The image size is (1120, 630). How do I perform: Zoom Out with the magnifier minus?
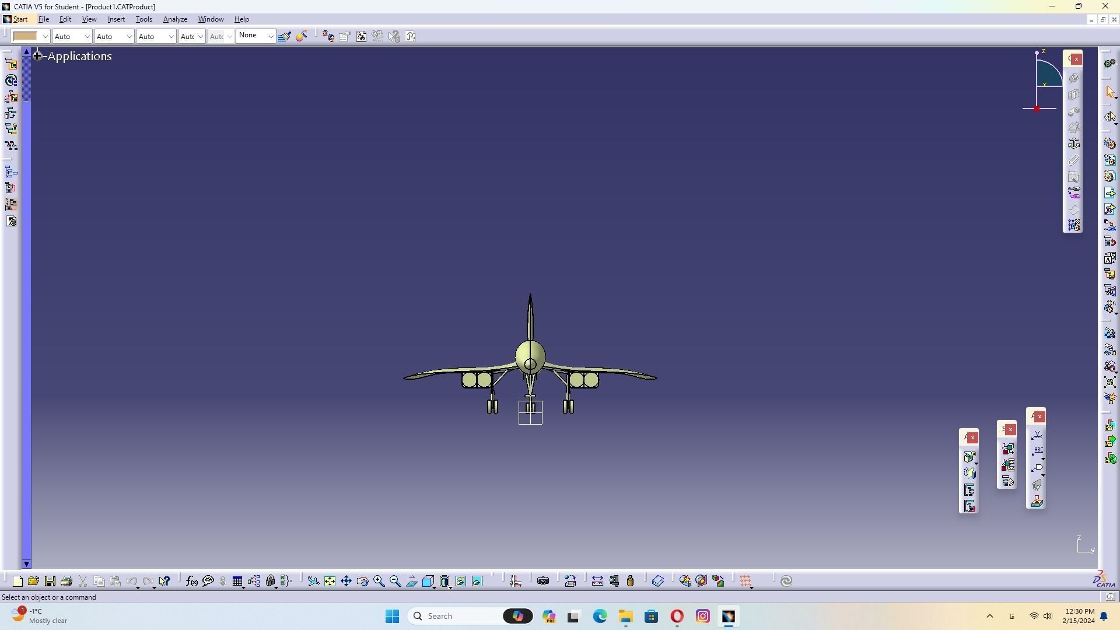[x=395, y=581]
